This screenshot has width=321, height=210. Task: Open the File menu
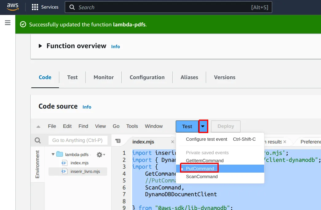click(52, 126)
